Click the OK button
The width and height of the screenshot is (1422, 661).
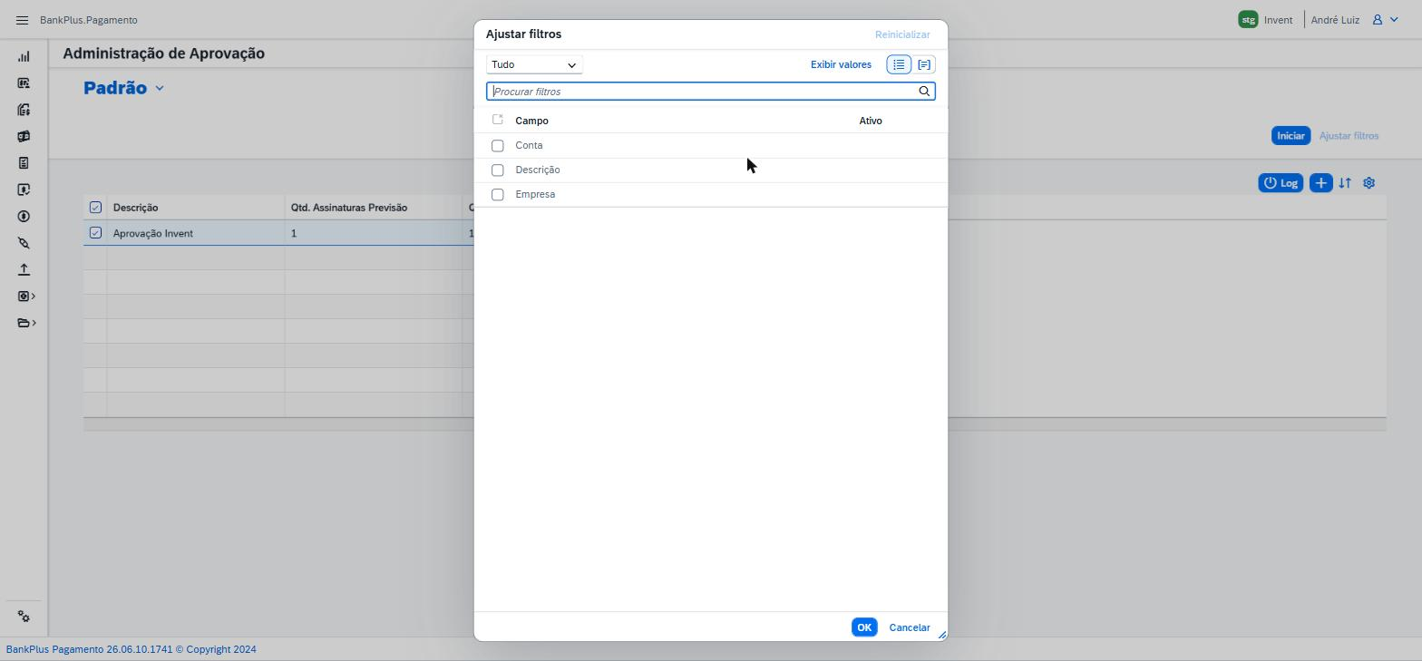pos(864,627)
